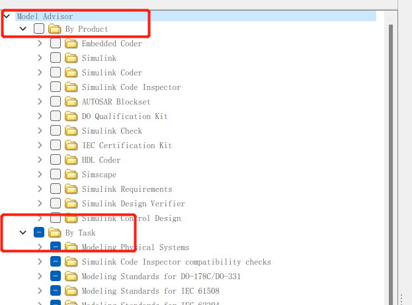The width and height of the screenshot is (412, 305).
Task: Collapse the By Product tree node
Action: tap(23, 28)
